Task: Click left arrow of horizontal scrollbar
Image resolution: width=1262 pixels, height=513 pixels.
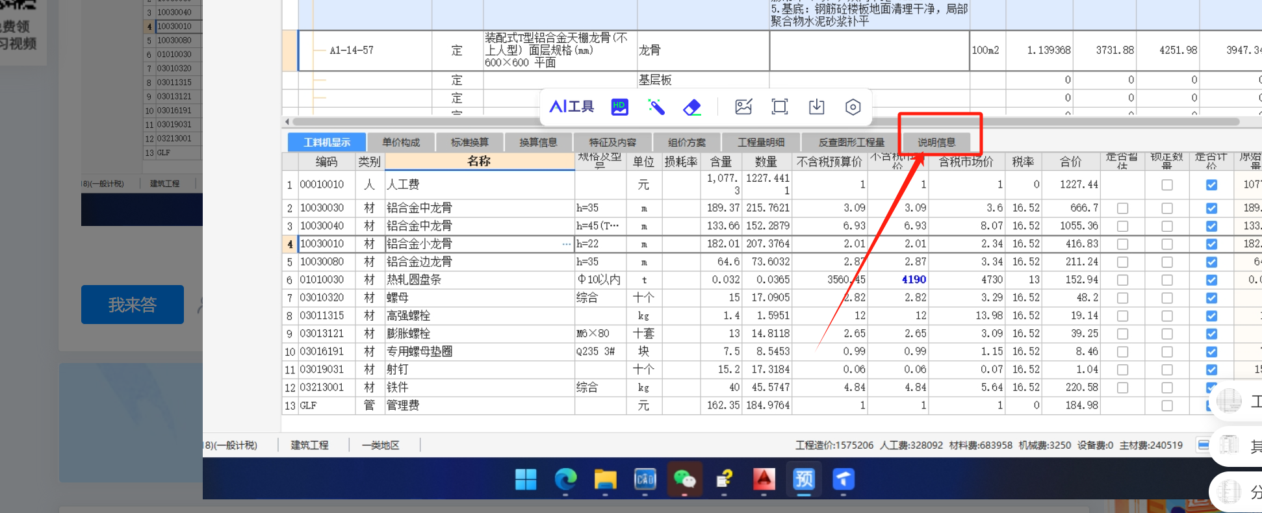Action: (x=287, y=121)
